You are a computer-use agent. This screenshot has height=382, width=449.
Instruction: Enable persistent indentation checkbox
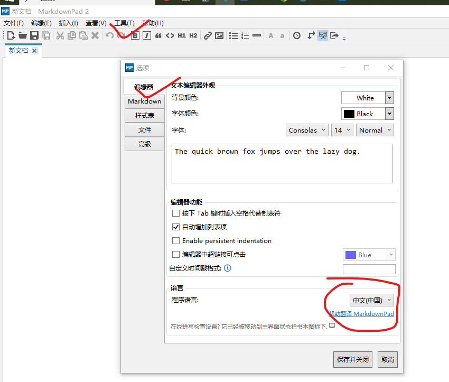click(x=176, y=240)
